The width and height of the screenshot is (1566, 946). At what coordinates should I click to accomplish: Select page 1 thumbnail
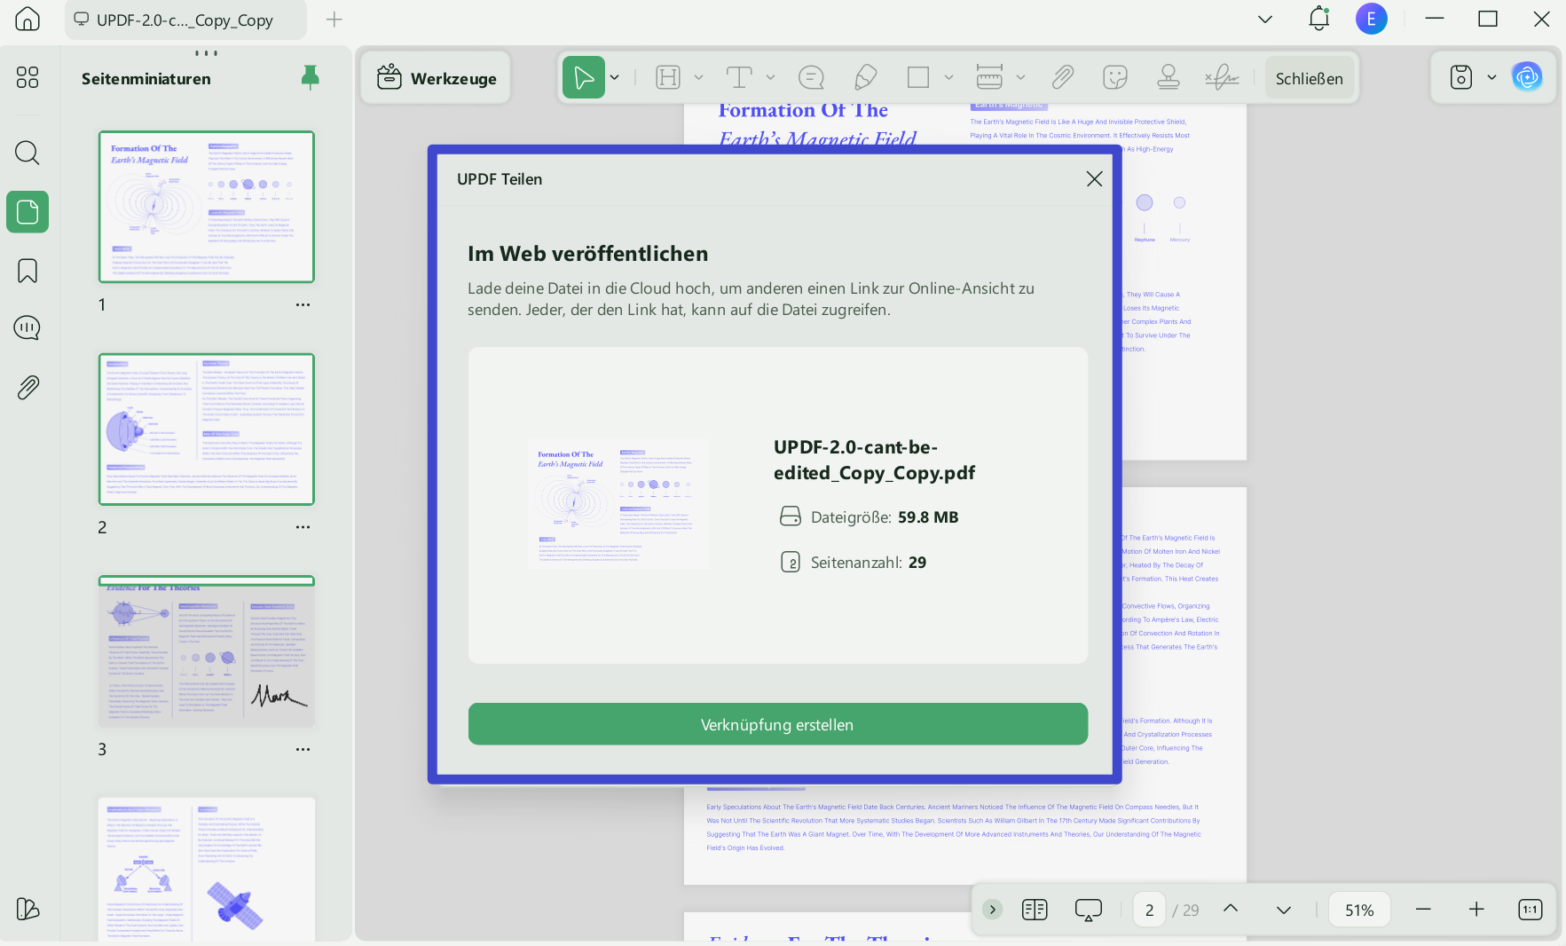[x=207, y=207]
